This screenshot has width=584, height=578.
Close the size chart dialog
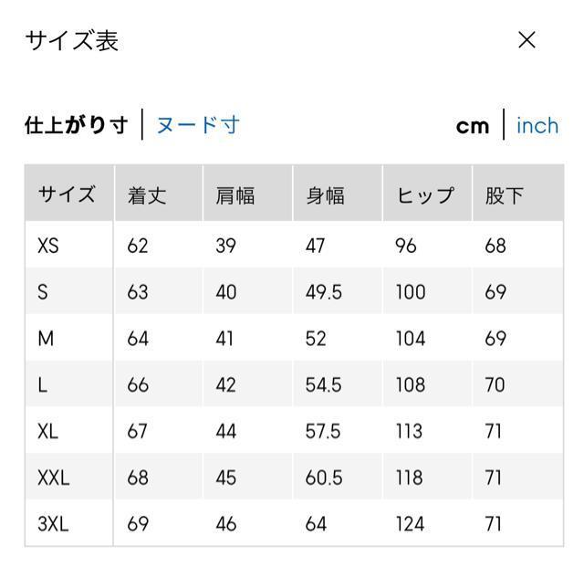point(527,40)
